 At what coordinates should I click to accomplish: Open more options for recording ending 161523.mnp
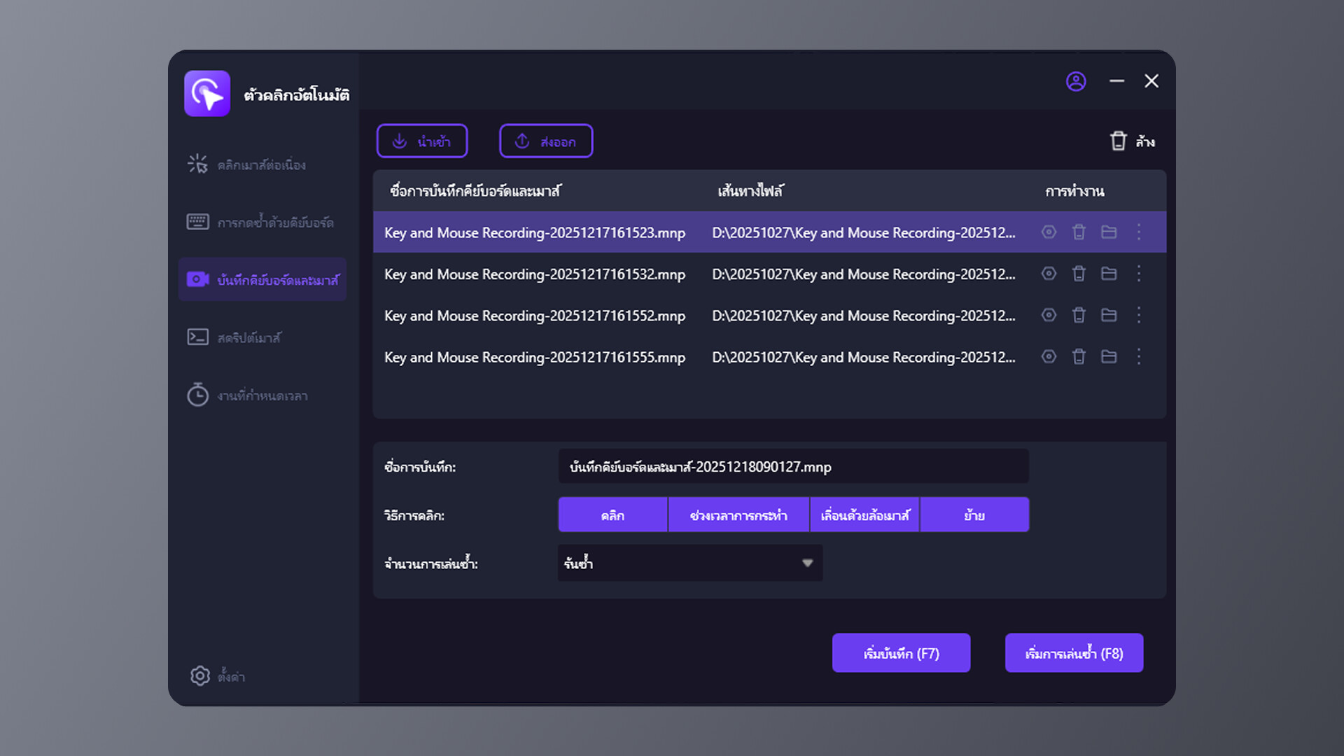[1139, 232]
